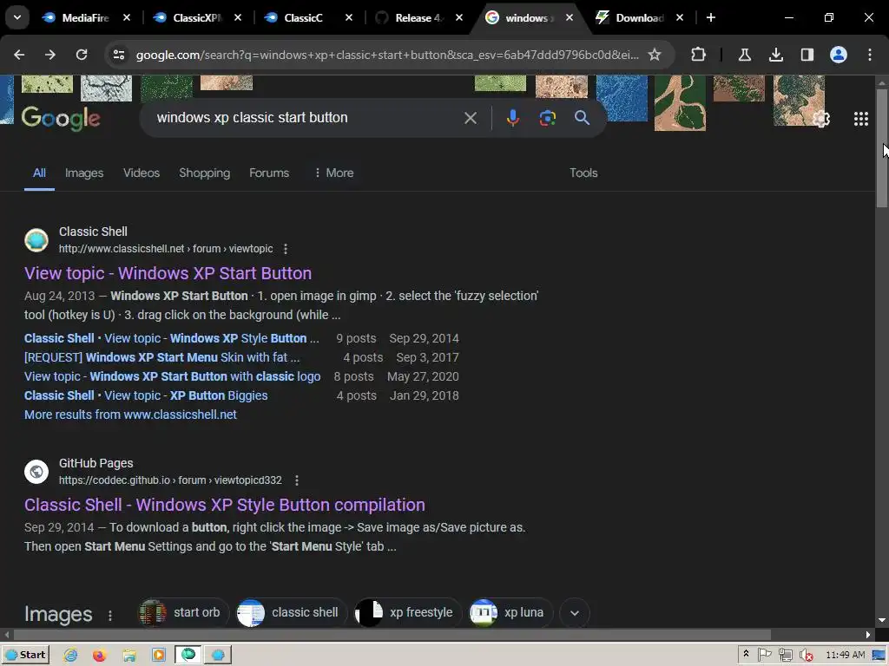The height and width of the screenshot is (666, 889).
Task: Open the Action Center flag icon
Action: [x=764, y=655]
